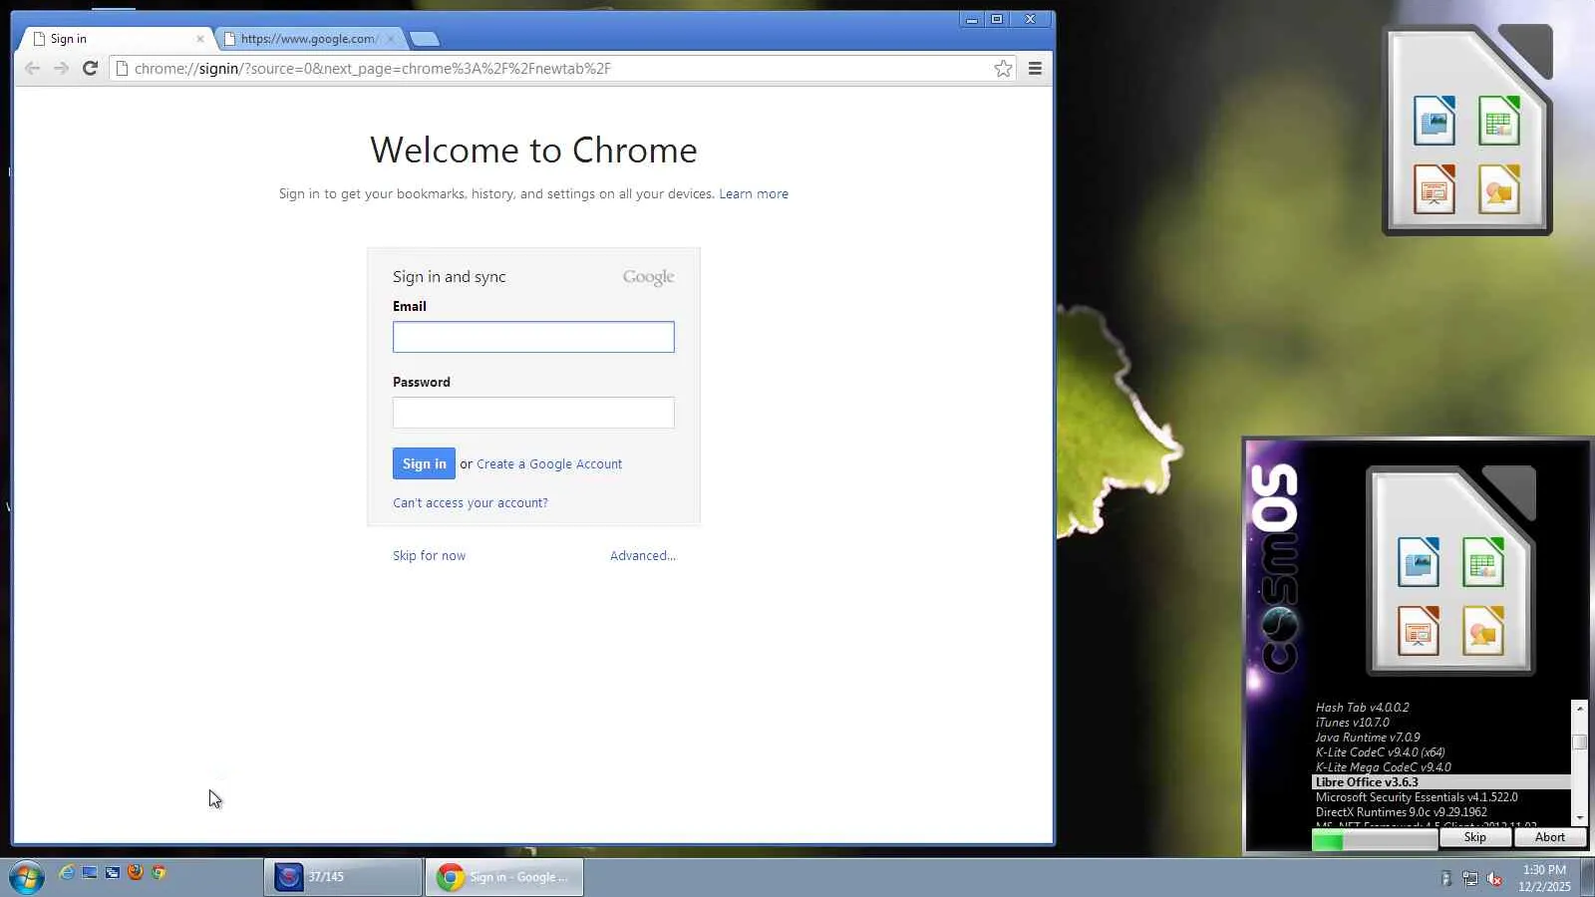Click the Show desktop strip at taskbar end
Screen dimensions: 1595x897
(1588, 878)
